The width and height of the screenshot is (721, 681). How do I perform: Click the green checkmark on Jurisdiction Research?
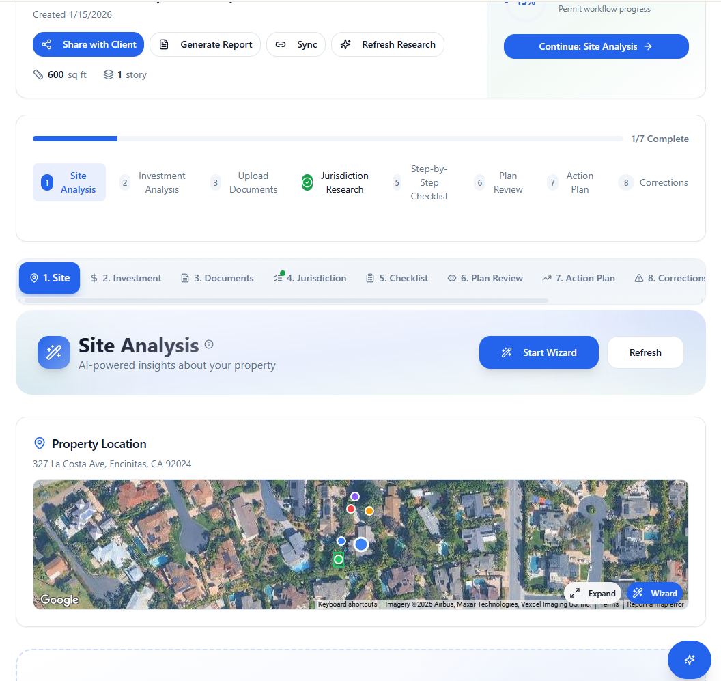tap(307, 182)
